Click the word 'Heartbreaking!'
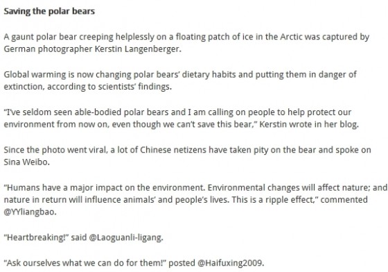 [x=36, y=237]
